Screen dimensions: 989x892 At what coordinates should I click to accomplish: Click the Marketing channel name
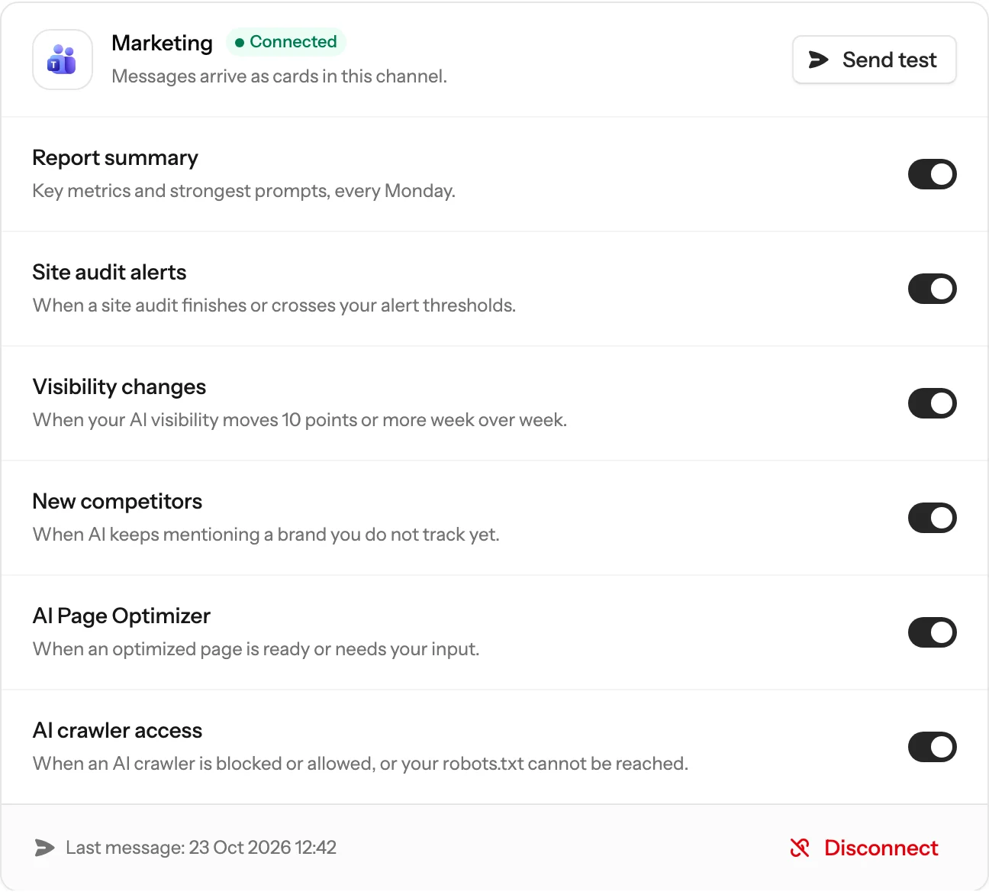click(162, 43)
